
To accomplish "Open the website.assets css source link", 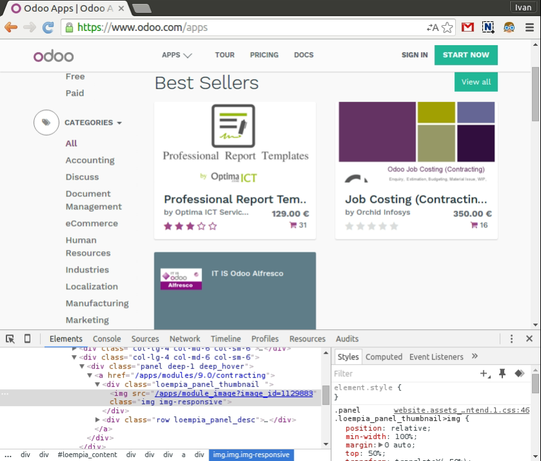I will point(462,410).
